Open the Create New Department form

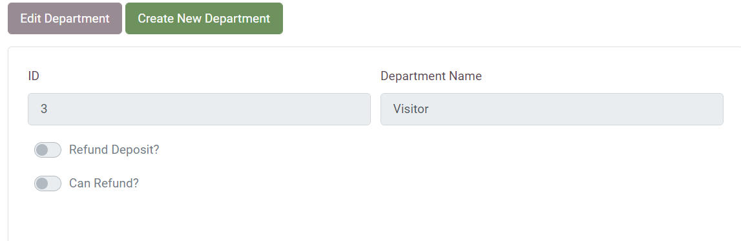[x=204, y=19]
